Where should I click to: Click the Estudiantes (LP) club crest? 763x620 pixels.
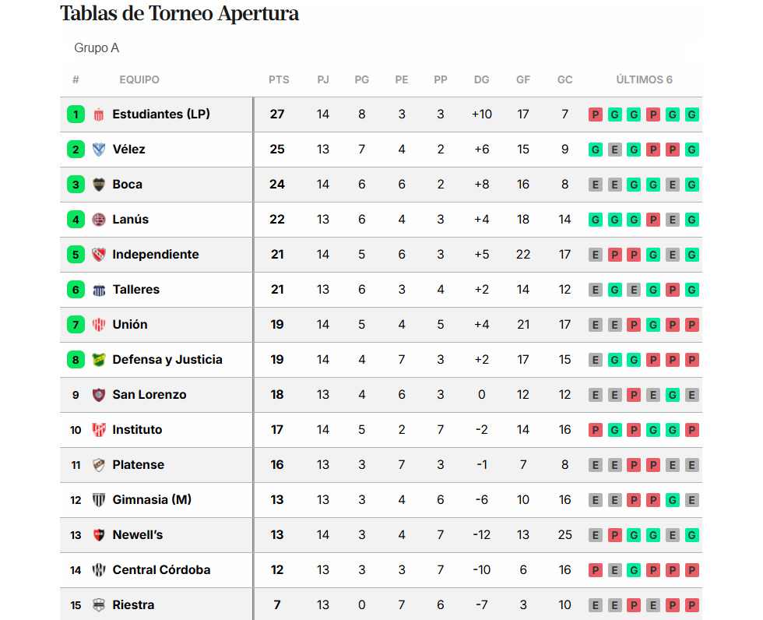point(99,114)
